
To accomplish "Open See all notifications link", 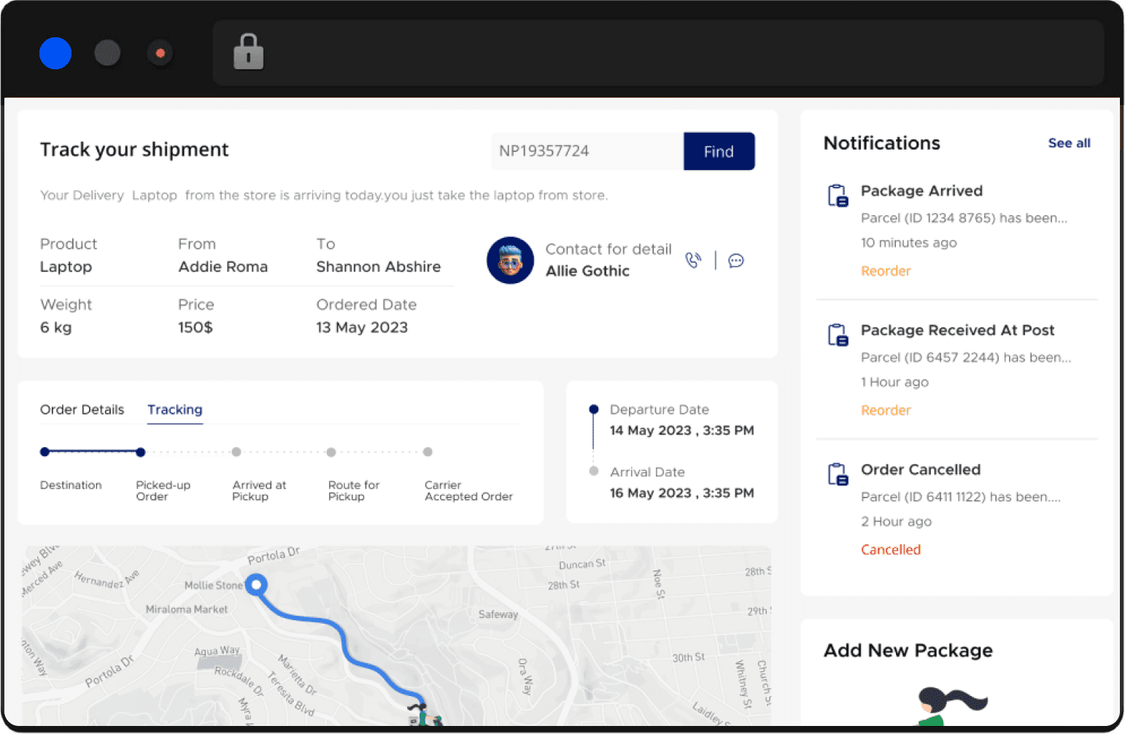I will click(x=1069, y=143).
